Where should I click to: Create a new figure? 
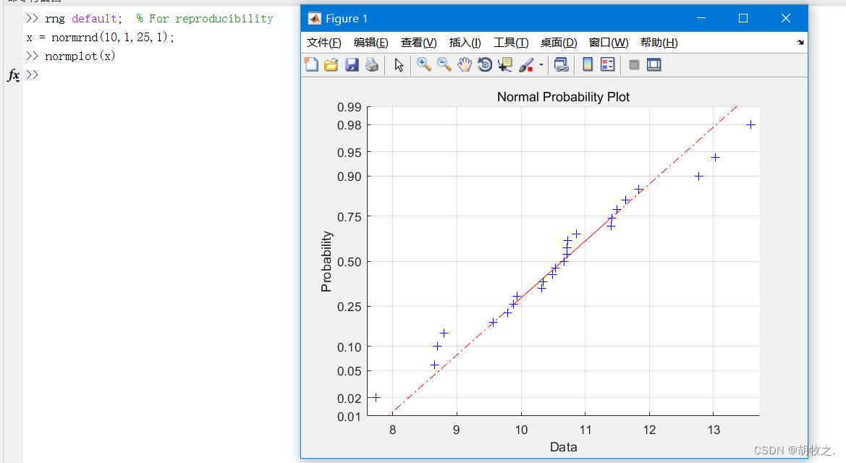point(310,64)
